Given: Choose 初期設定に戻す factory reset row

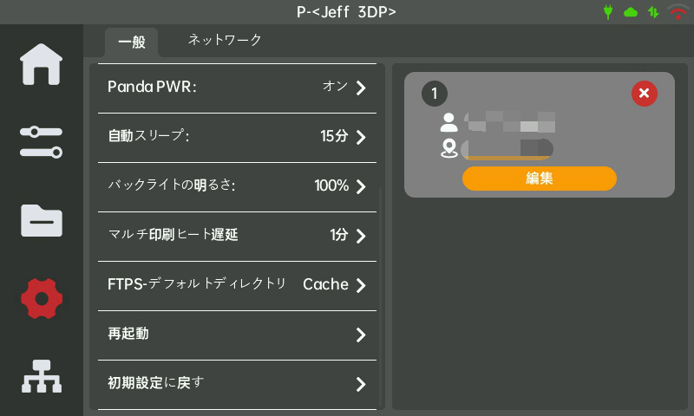Looking at the screenshot, I should click(x=237, y=384).
